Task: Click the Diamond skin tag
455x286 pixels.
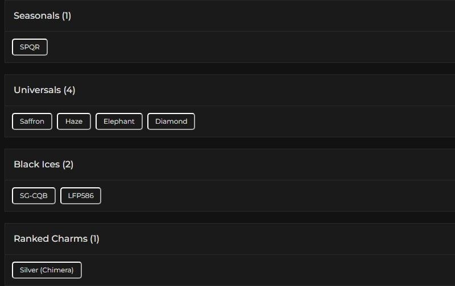Action: tap(171, 121)
